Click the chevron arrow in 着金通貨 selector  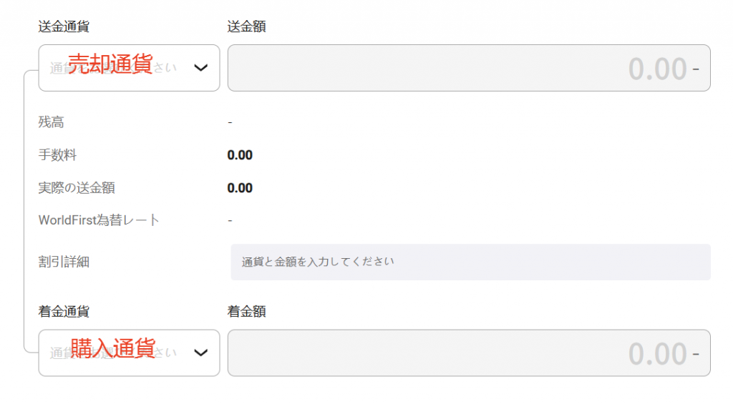click(x=201, y=353)
